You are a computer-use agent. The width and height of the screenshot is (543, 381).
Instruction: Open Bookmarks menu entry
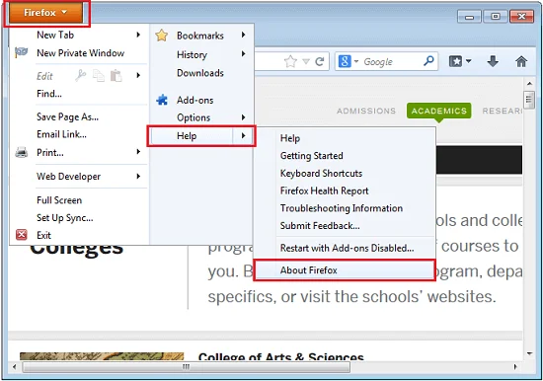tap(200, 36)
